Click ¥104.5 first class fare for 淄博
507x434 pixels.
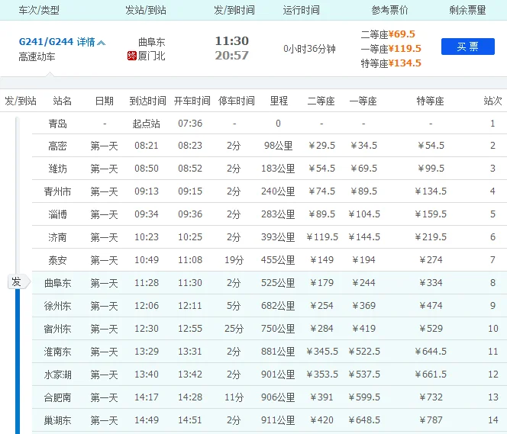coord(364,214)
